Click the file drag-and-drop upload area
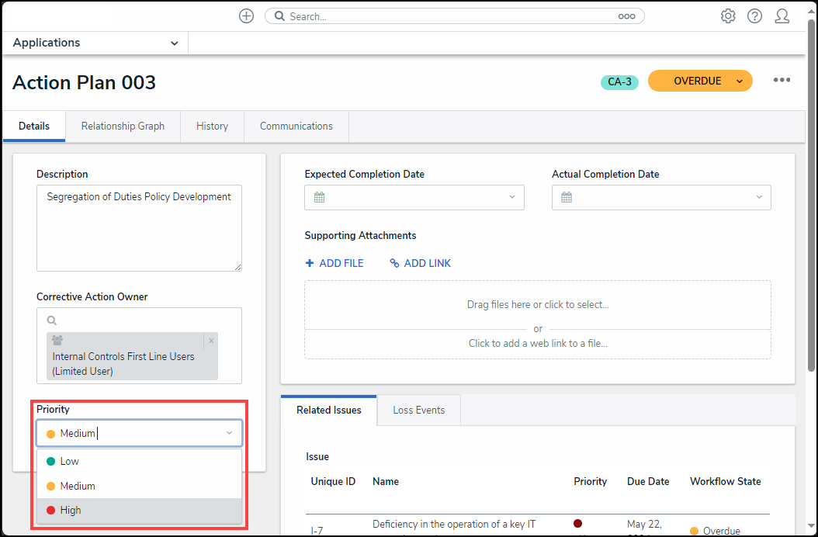The width and height of the screenshot is (818, 537). (x=537, y=305)
